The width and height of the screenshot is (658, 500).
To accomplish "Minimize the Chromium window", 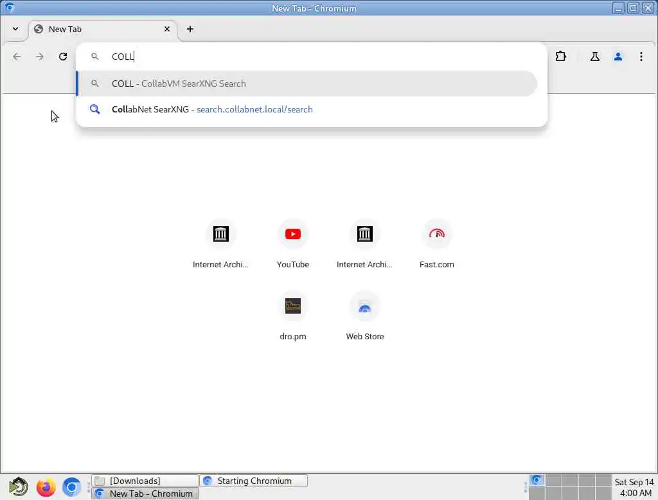I will [x=618, y=8].
